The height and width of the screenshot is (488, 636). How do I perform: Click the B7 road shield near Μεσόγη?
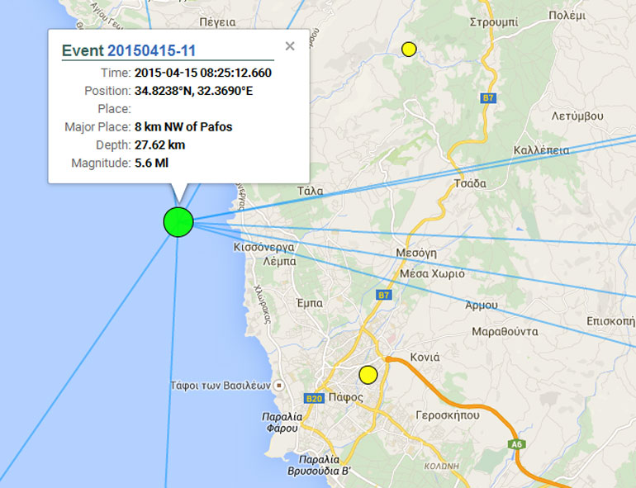382,295
